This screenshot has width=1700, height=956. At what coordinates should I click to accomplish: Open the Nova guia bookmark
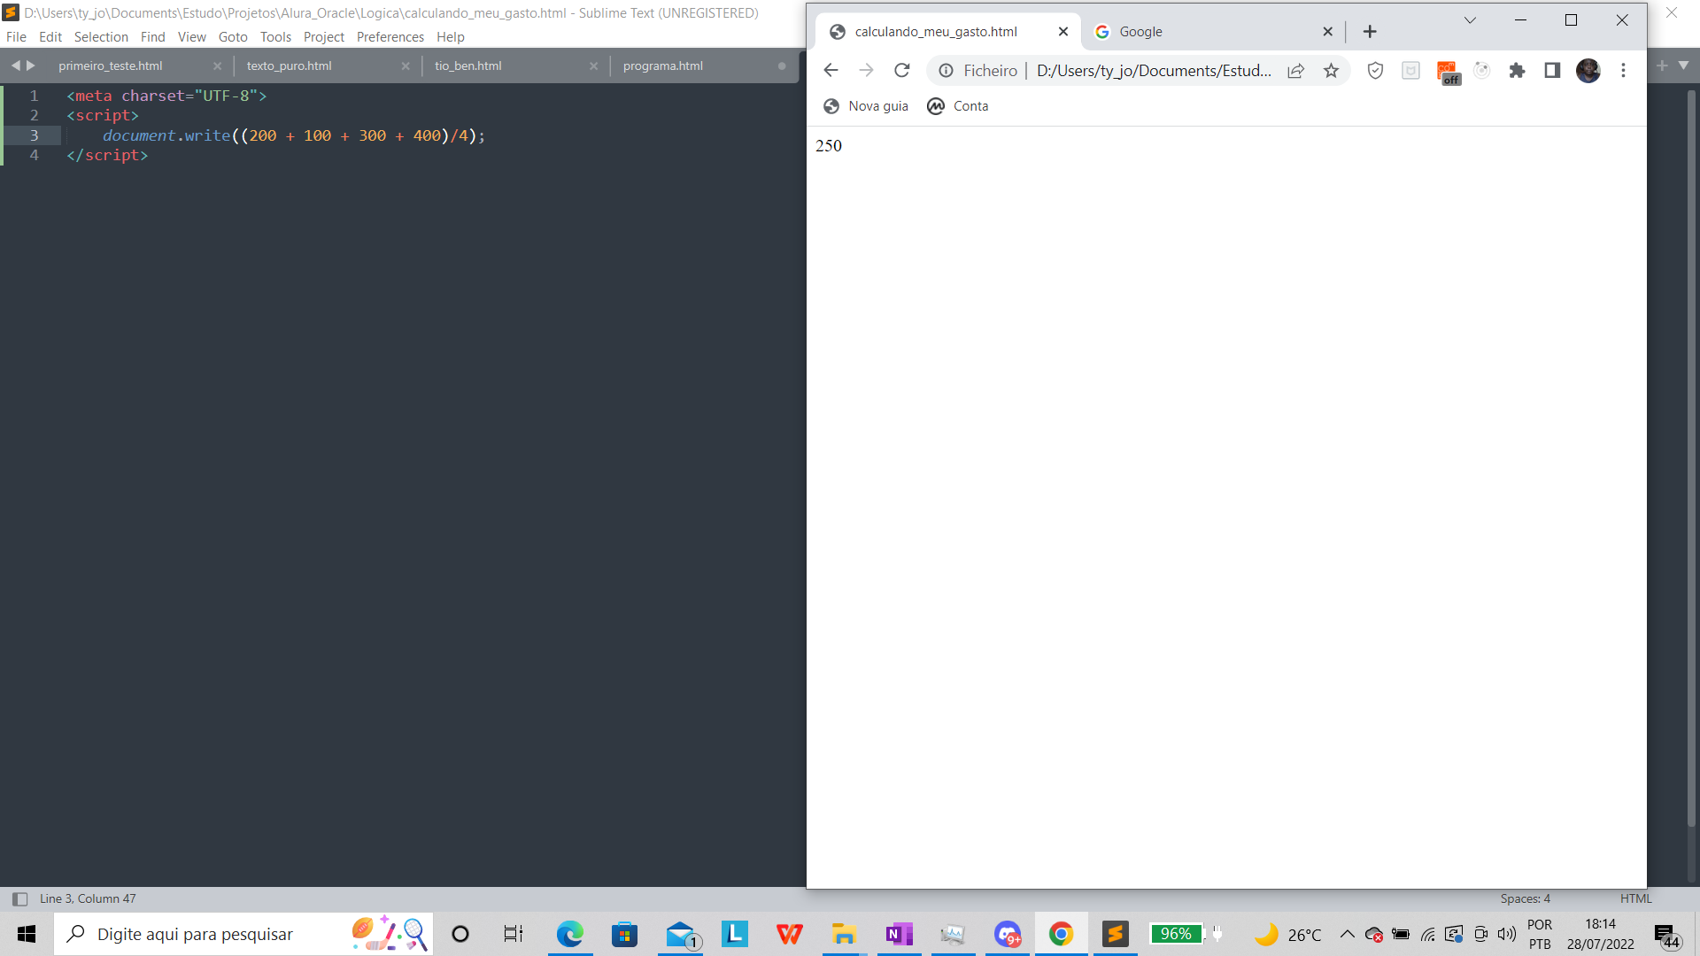865,106
